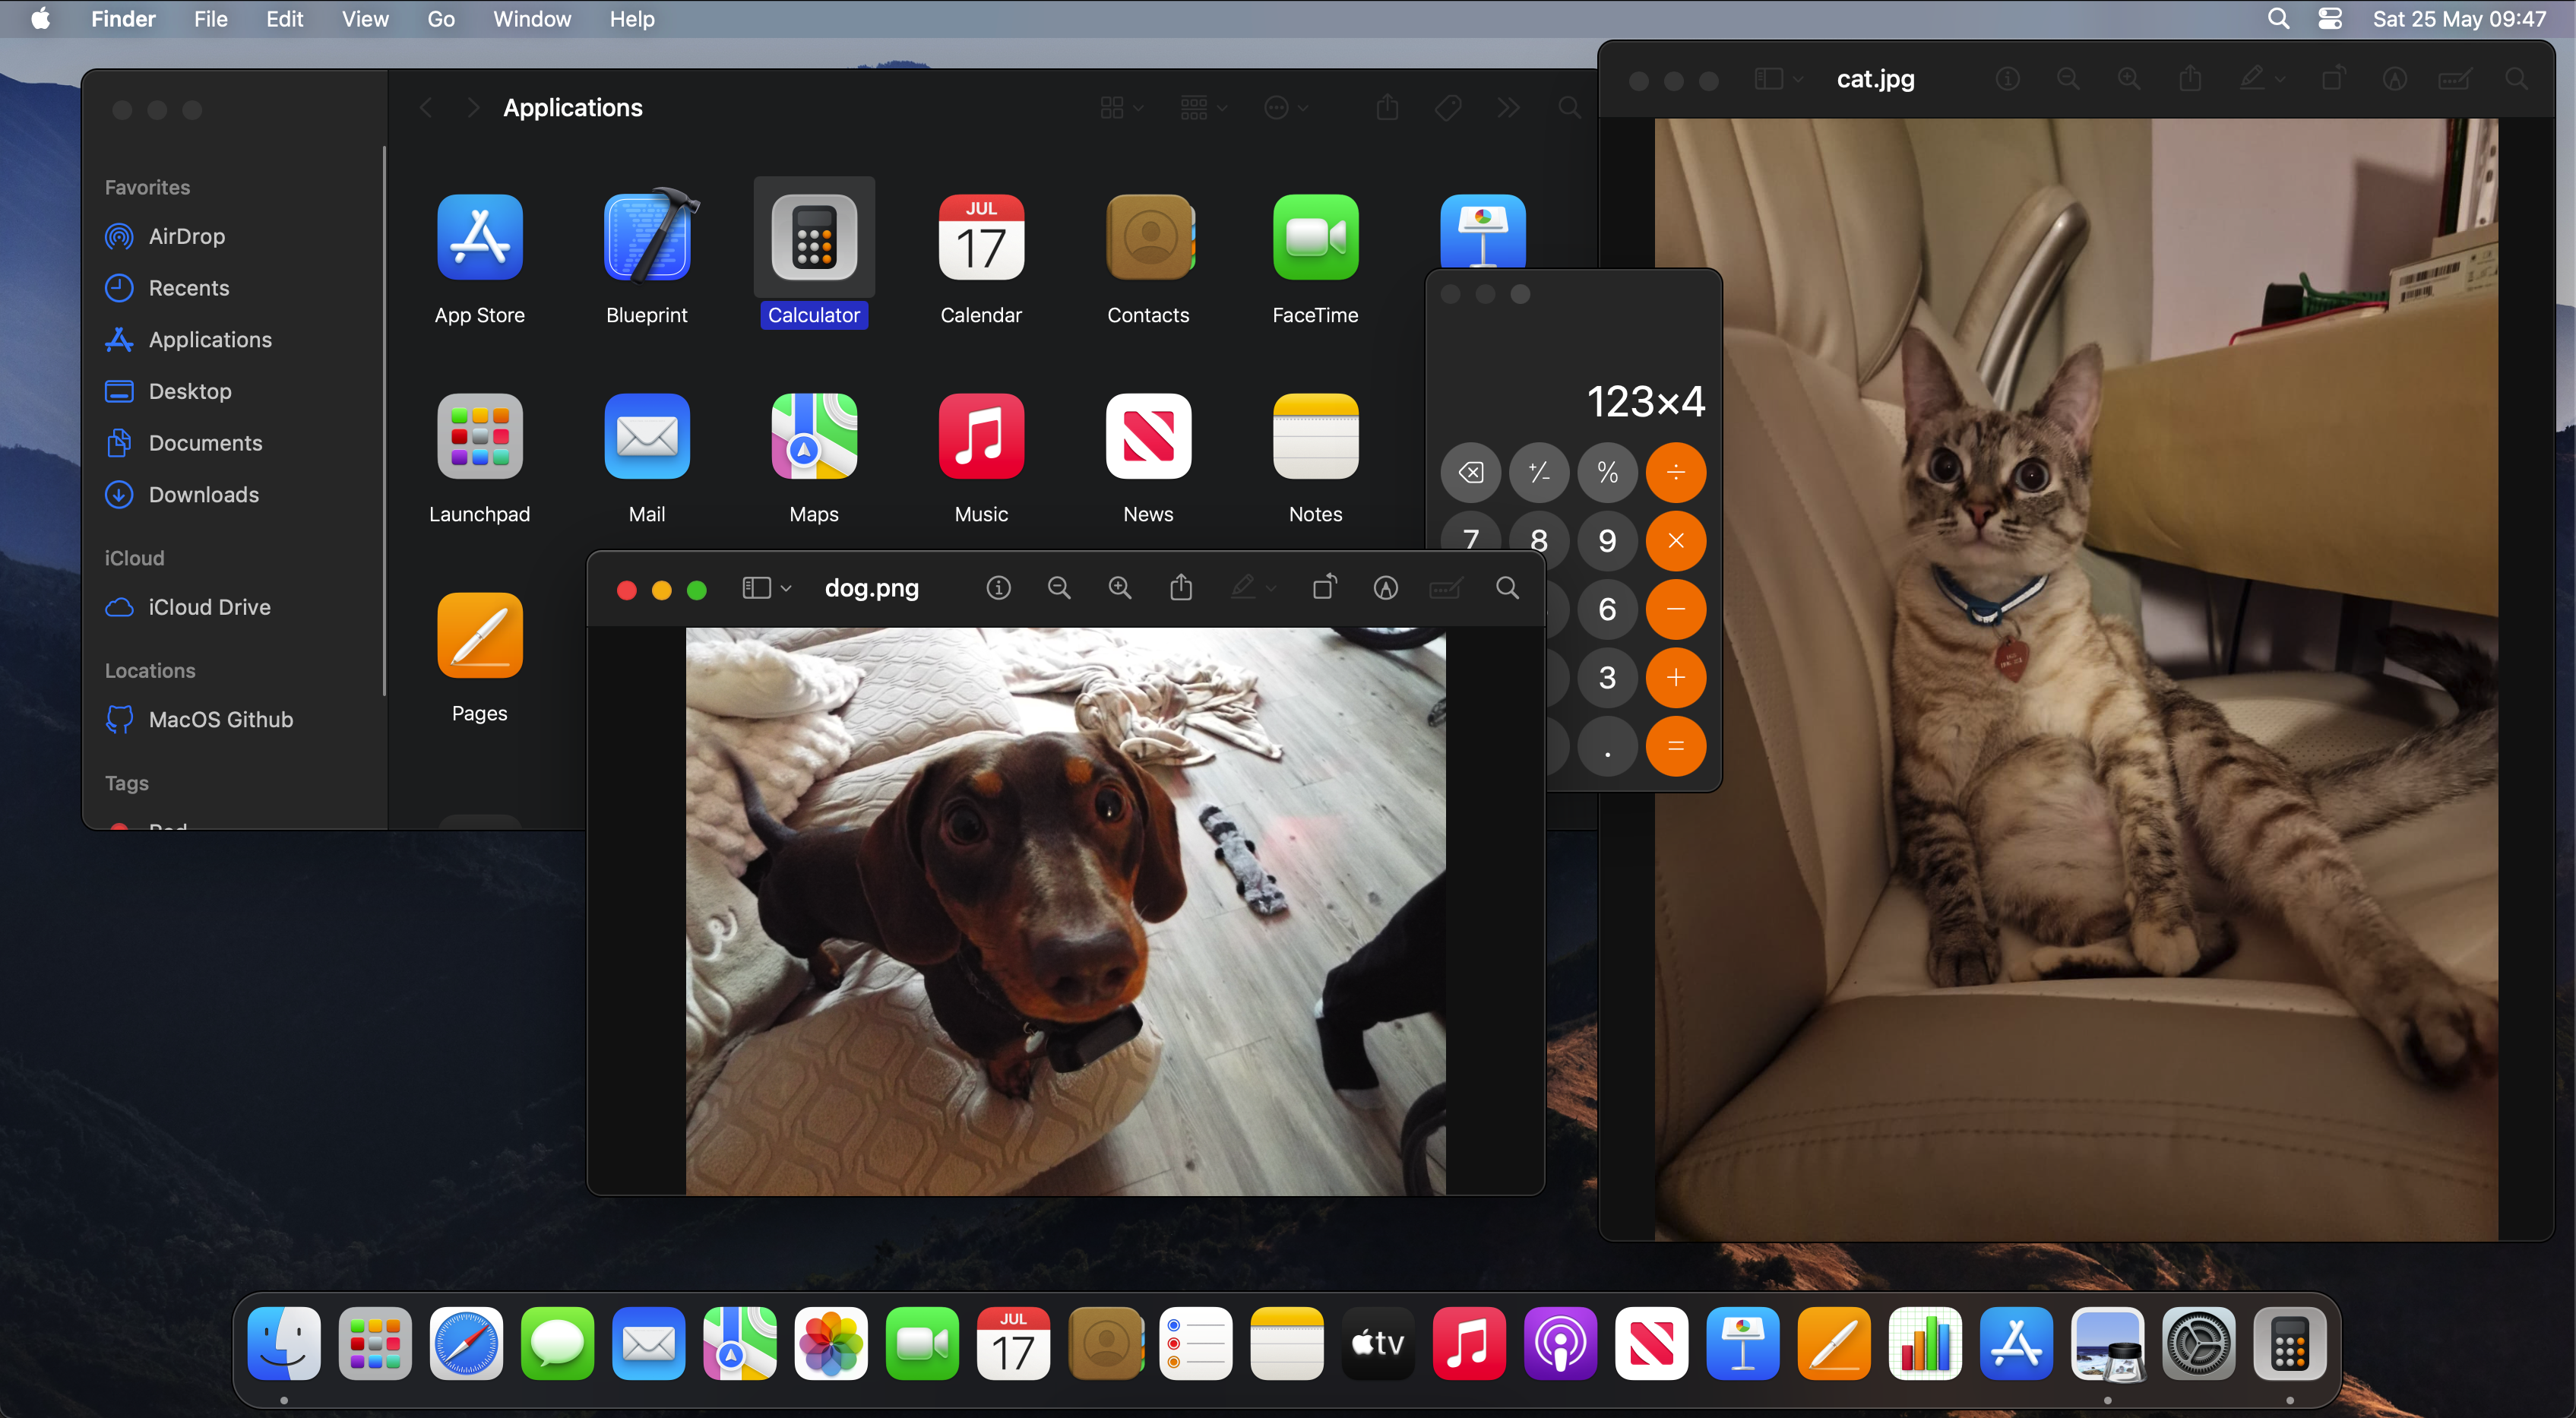
Task: Open the Maps app in Applications folder
Action: (814, 437)
